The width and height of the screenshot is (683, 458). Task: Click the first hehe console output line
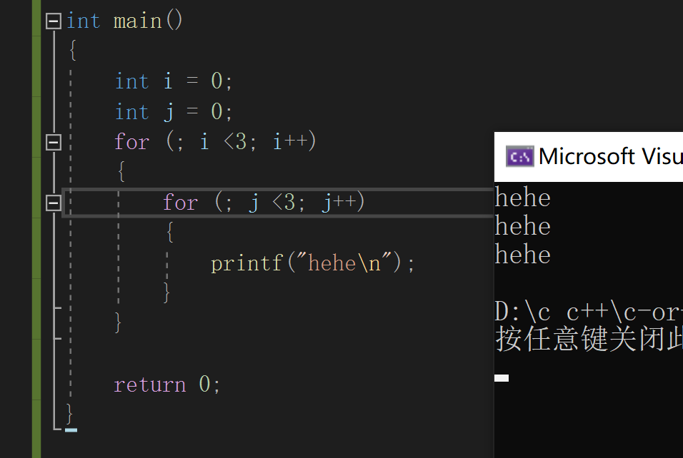click(523, 198)
